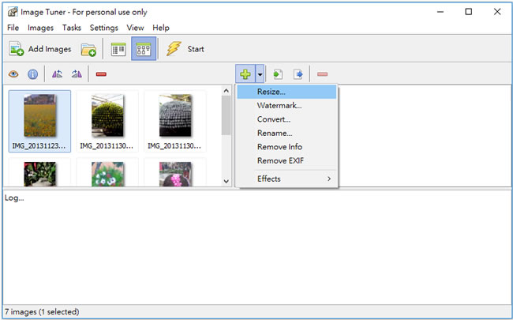Open the Tasks menu in the menu bar

tap(72, 28)
